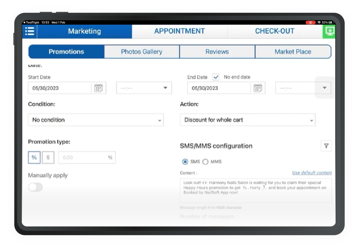The width and height of the screenshot is (358, 250).
Task: Open the End Date calendar picker
Action: tap(258, 88)
